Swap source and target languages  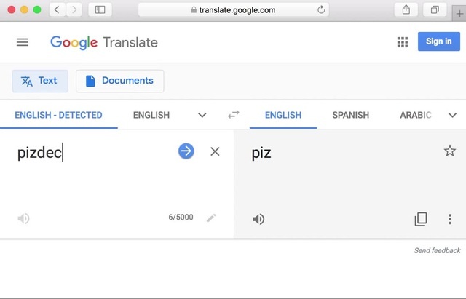234,115
